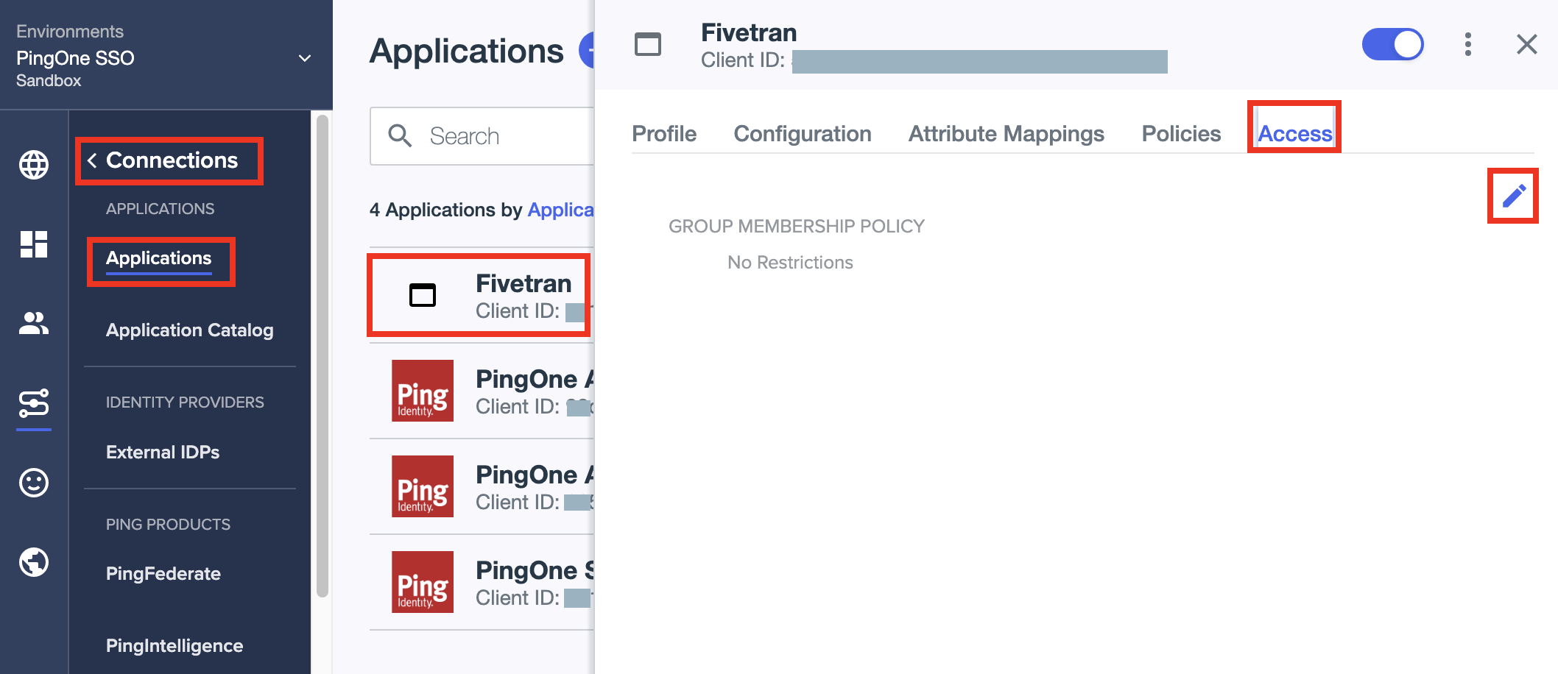Image resolution: width=1558 pixels, height=674 pixels.
Task: Click the Fivetran Client ID in panel header
Action: click(x=934, y=61)
